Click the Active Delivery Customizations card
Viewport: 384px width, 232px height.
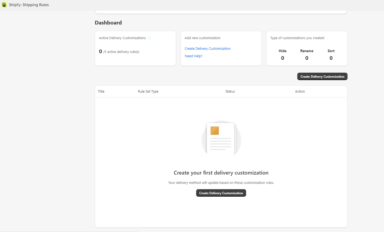[x=135, y=48]
